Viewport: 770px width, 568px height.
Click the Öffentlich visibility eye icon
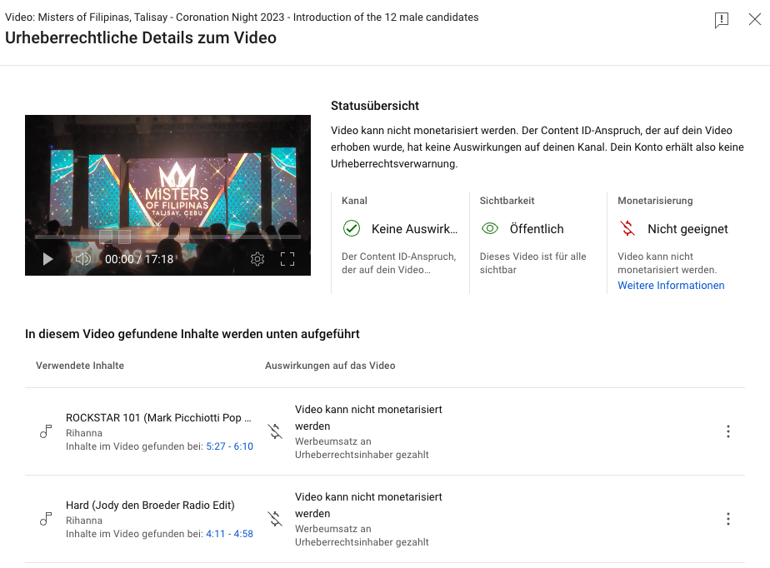(x=490, y=228)
